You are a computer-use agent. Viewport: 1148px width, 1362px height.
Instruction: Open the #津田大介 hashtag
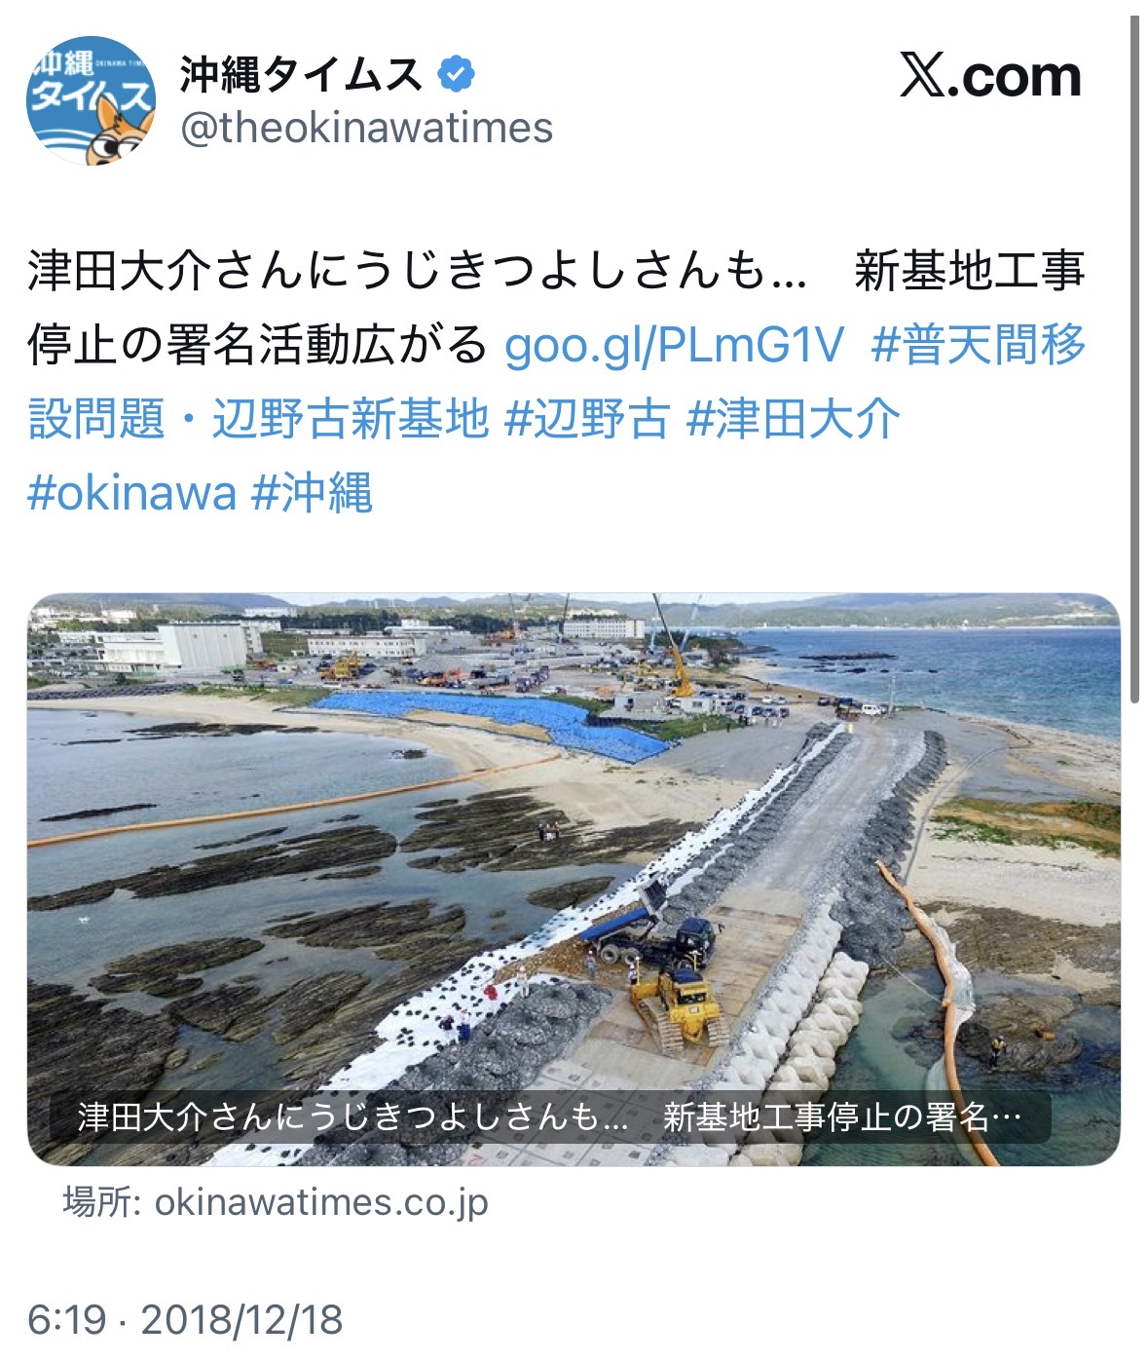pyautogui.click(x=793, y=419)
